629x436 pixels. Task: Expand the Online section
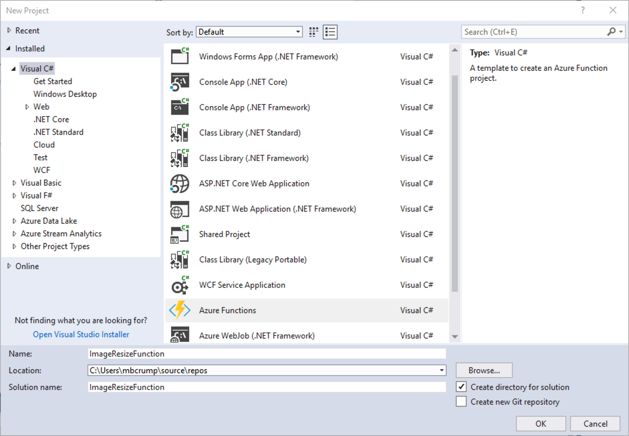(9, 266)
